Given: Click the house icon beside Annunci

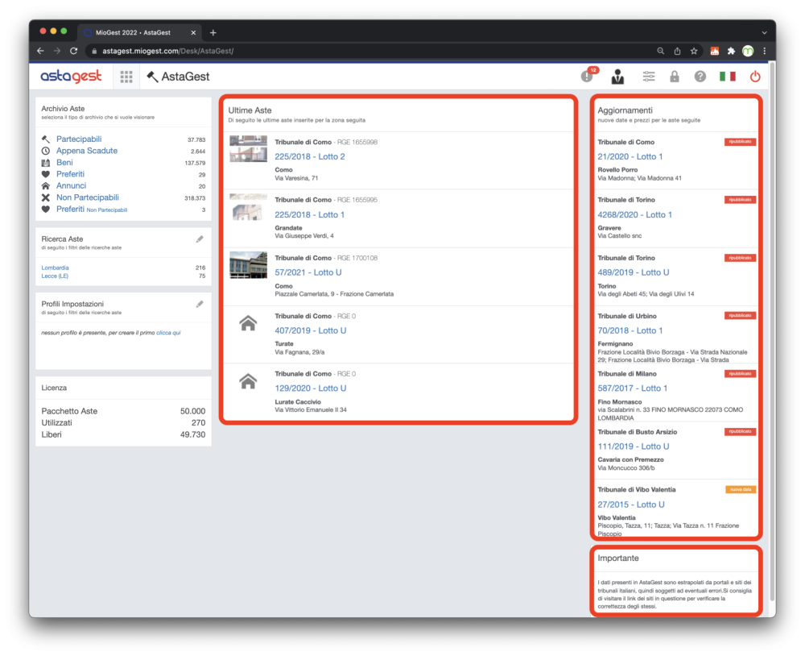Looking at the screenshot, I should (46, 186).
